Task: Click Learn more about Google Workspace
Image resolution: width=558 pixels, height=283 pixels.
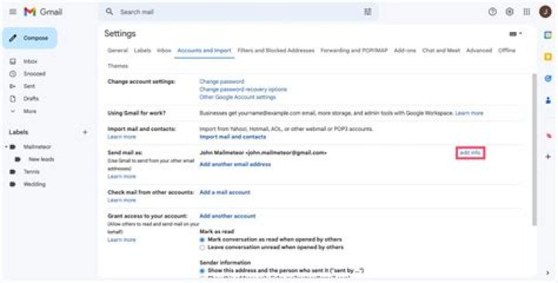Action: (x=470, y=113)
